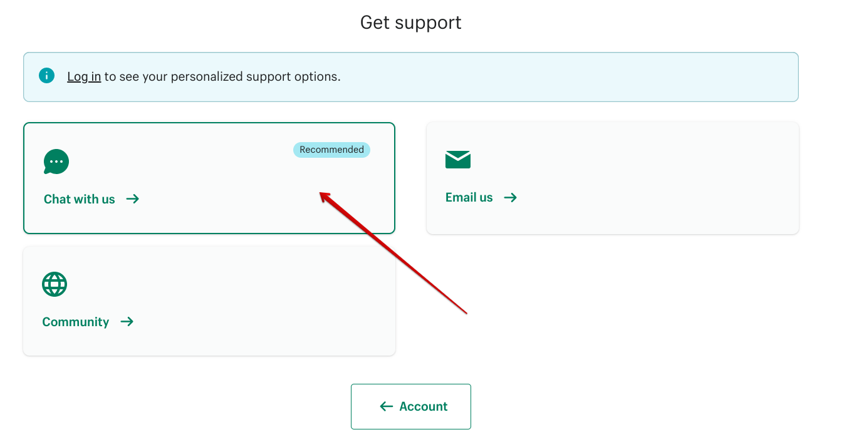Click the arrow next to Email us
Screen dimensions: 859x447
[511, 197]
